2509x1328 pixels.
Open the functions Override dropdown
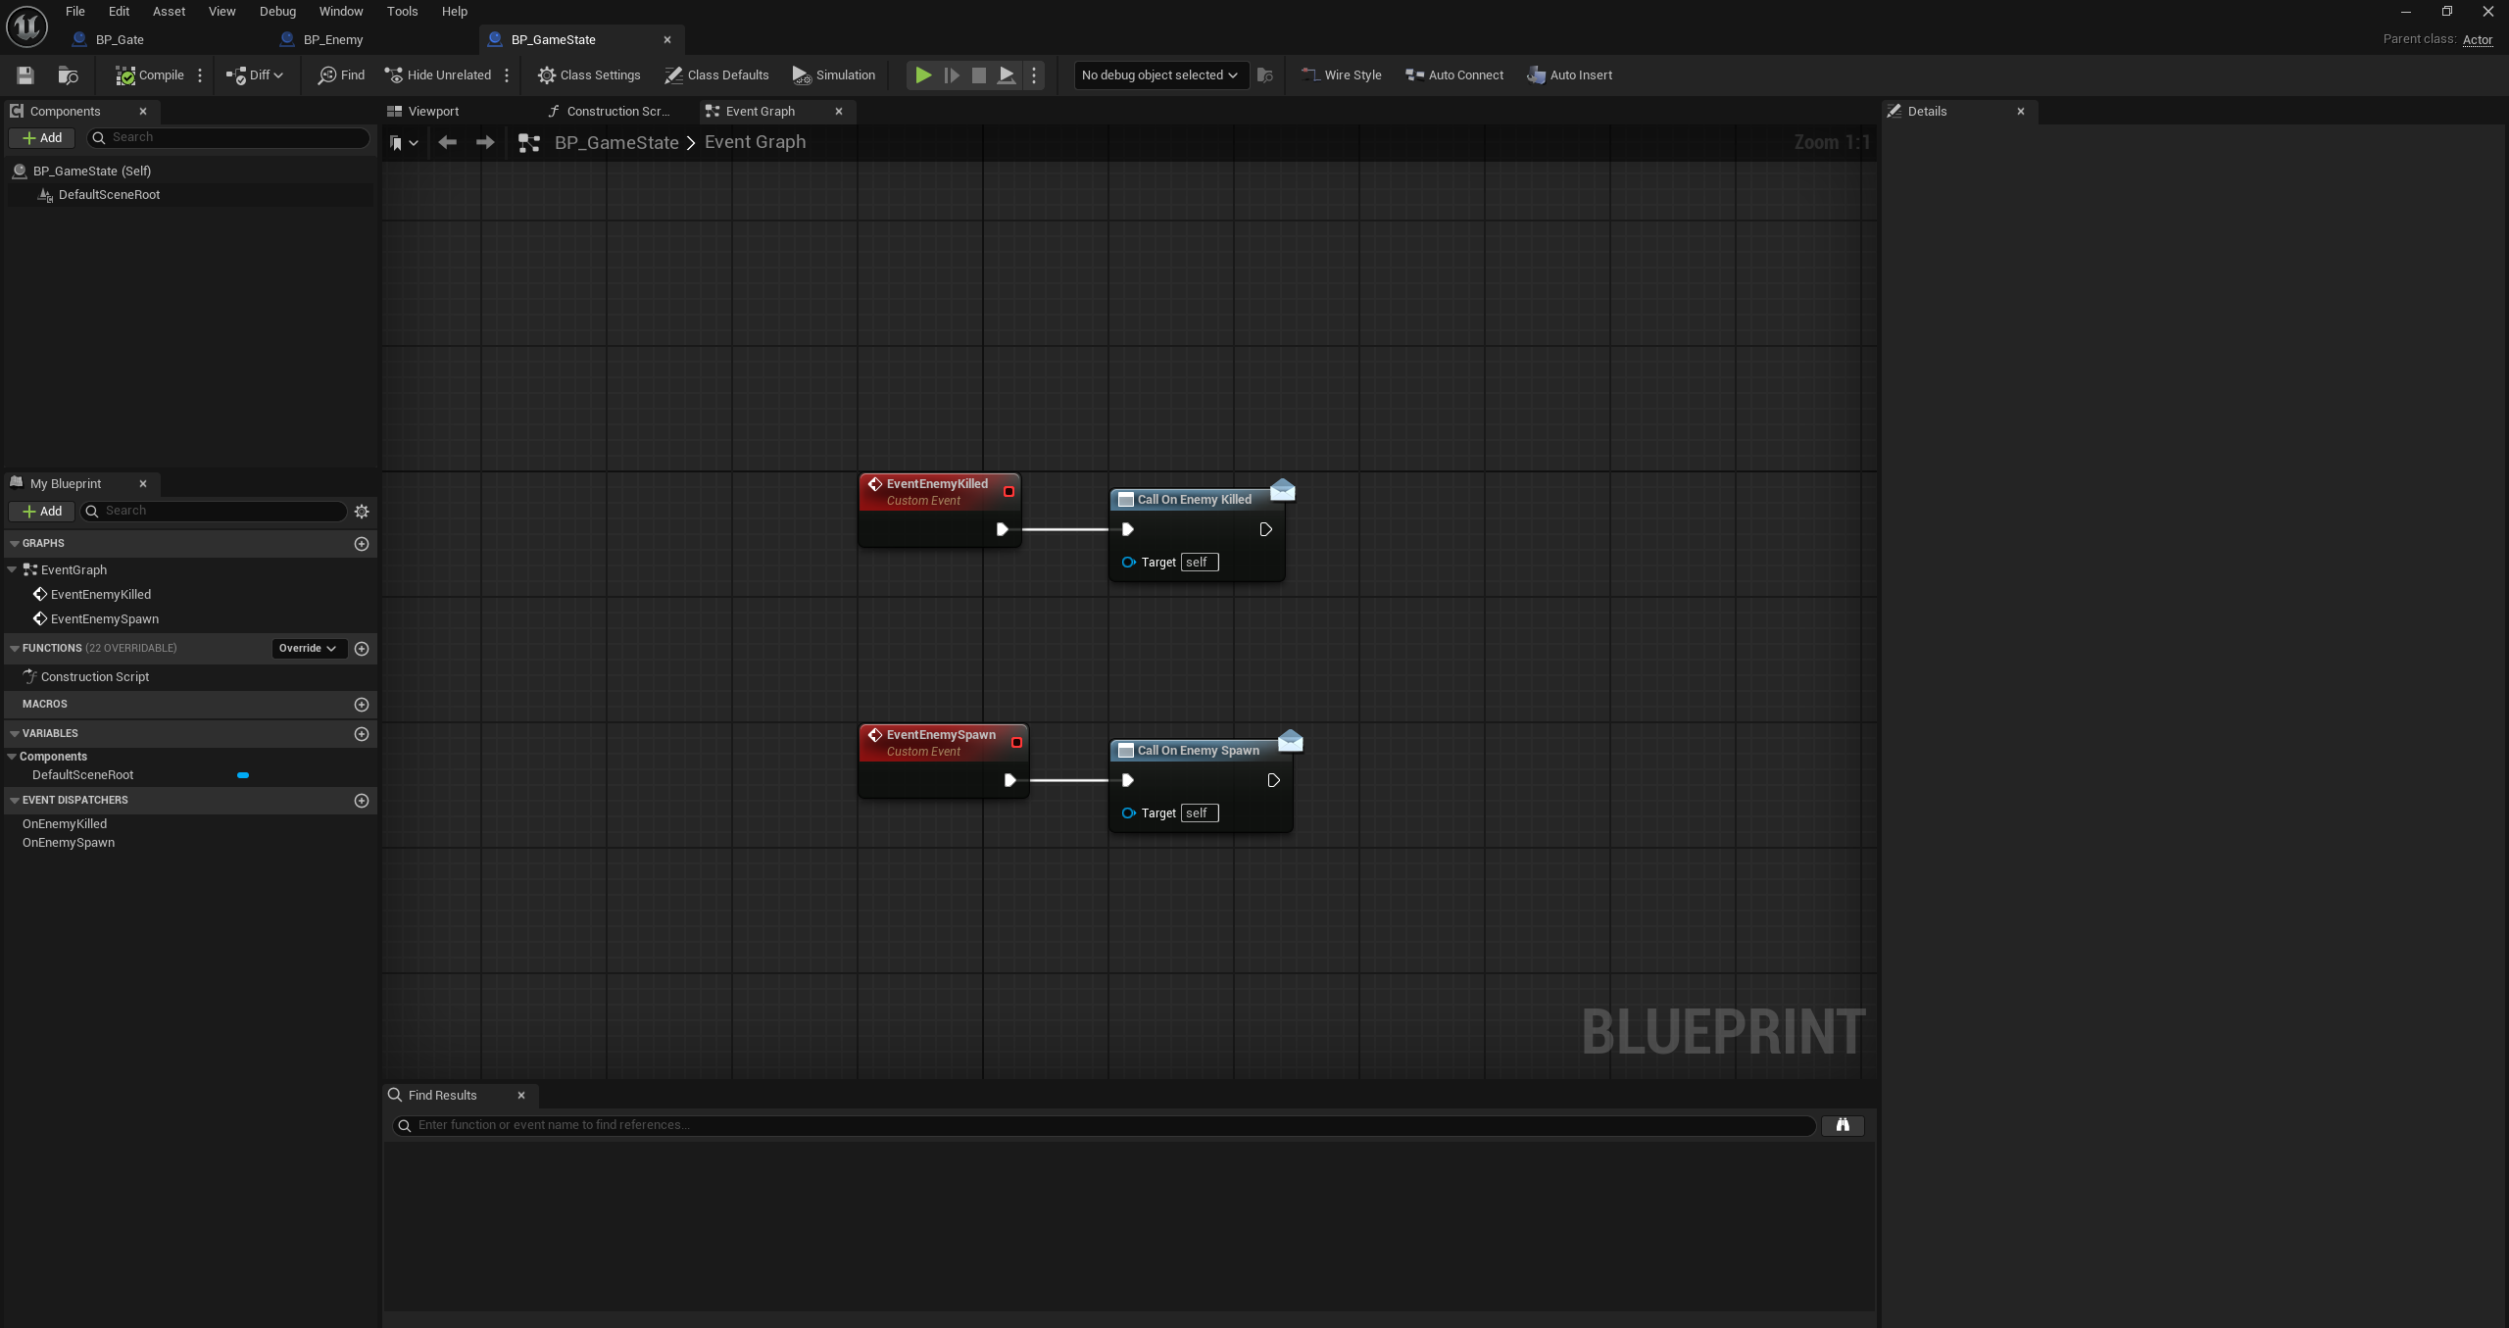(308, 649)
